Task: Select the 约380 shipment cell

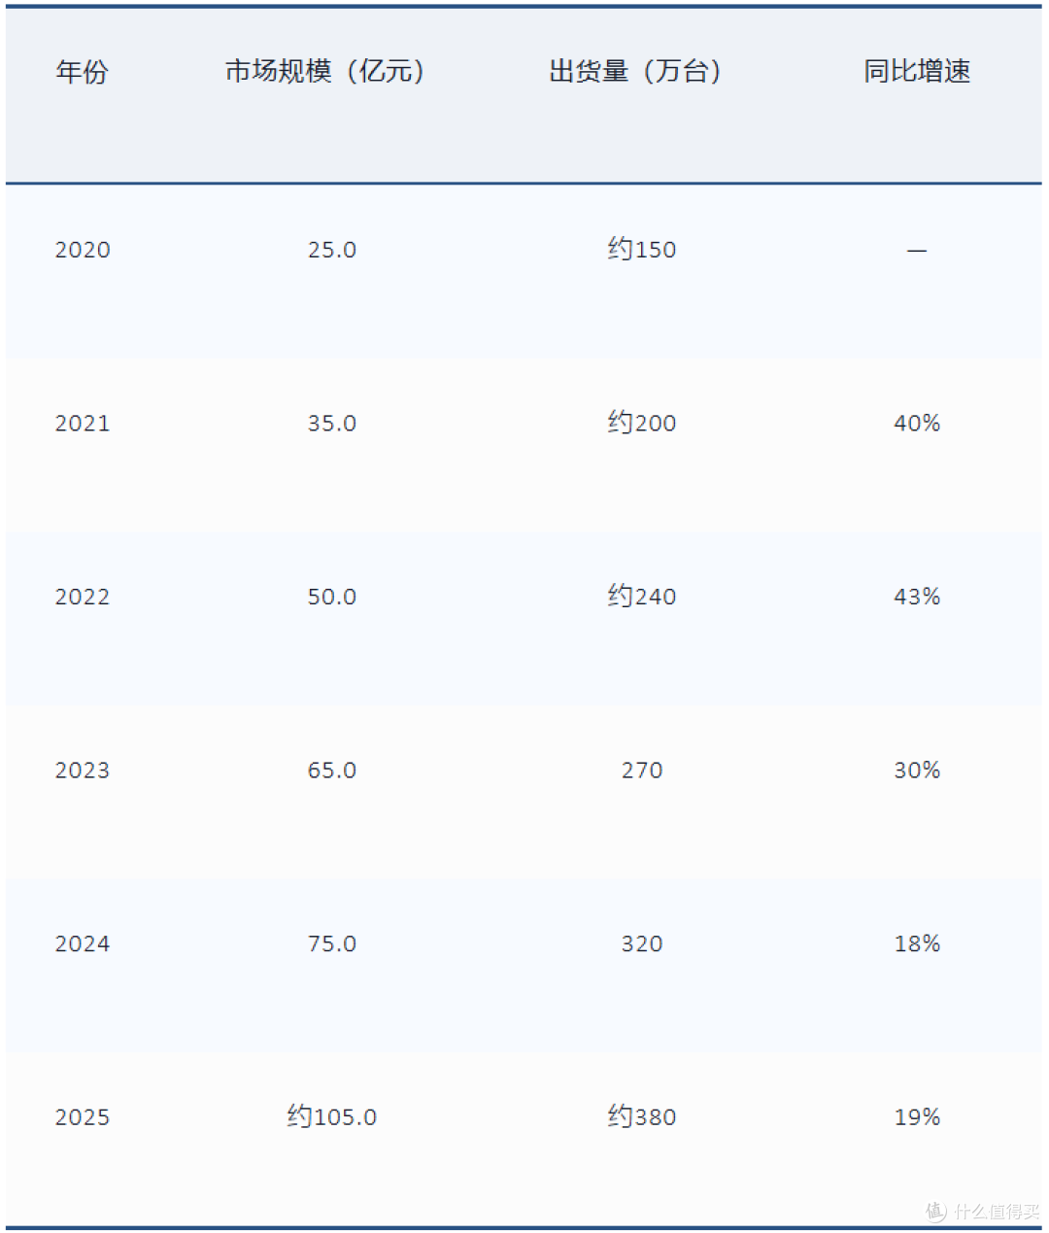Action: [x=642, y=1116]
